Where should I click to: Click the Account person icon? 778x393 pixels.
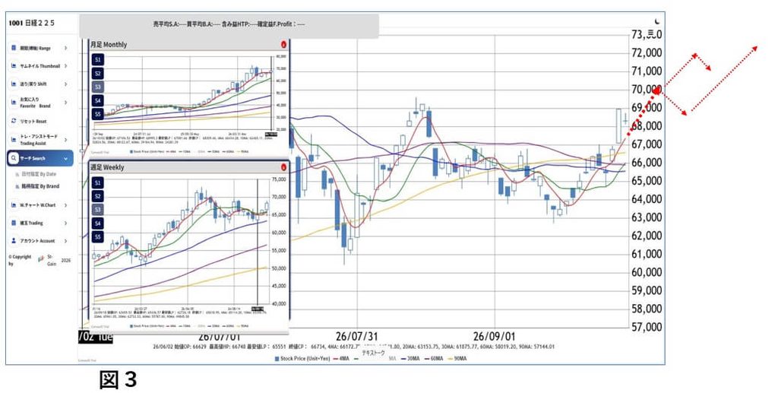click(x=14, y=241)
